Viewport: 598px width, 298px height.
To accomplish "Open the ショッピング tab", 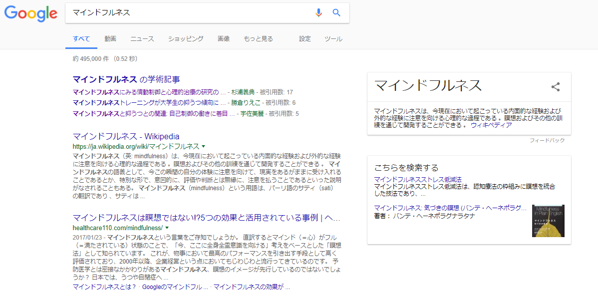I will (186, 38).
